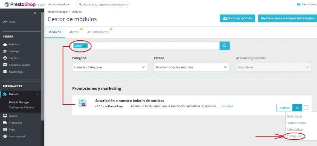The image size is (317, 146).
Task: Click the Internacional globe icon
Action: [5, 136]
